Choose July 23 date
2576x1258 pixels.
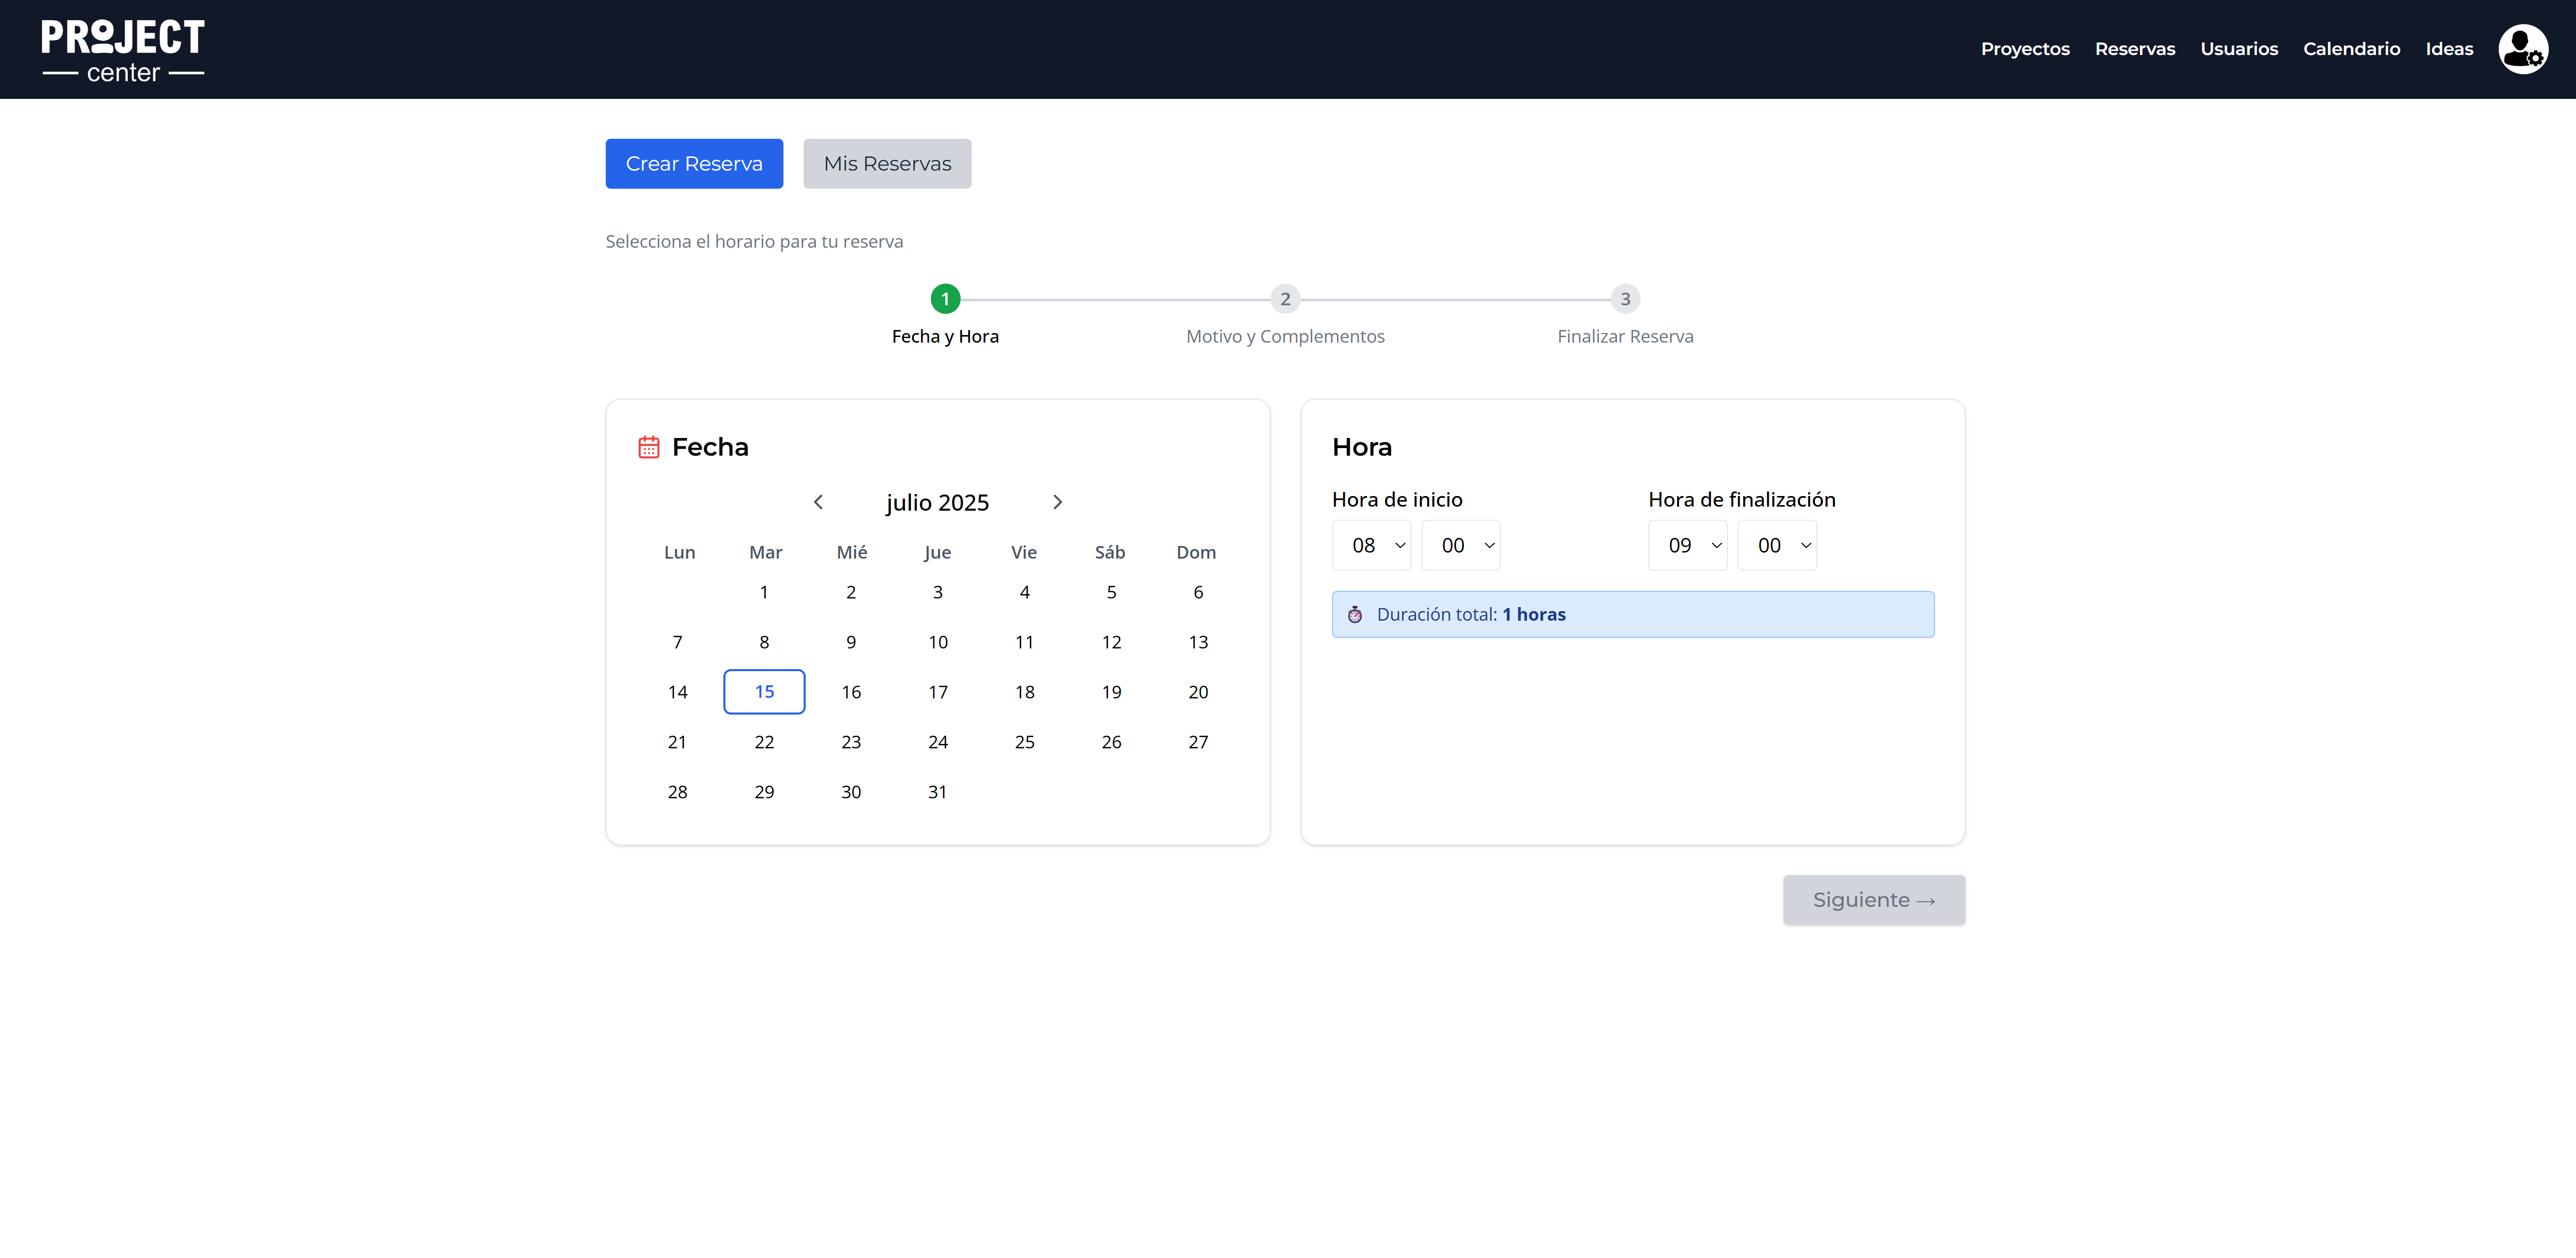pos(851,742)
